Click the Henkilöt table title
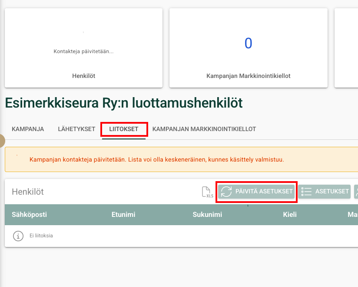 [28, 192]
